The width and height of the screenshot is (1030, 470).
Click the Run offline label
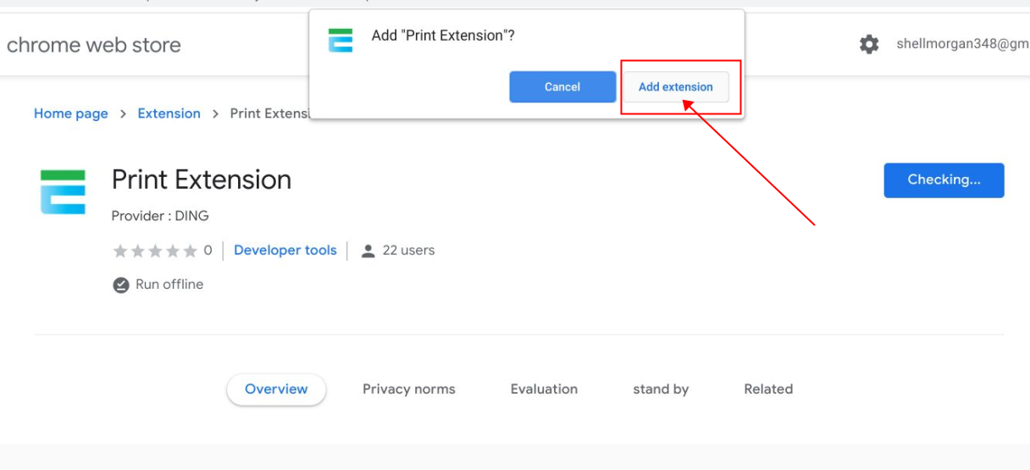click(x=169, y=285)
